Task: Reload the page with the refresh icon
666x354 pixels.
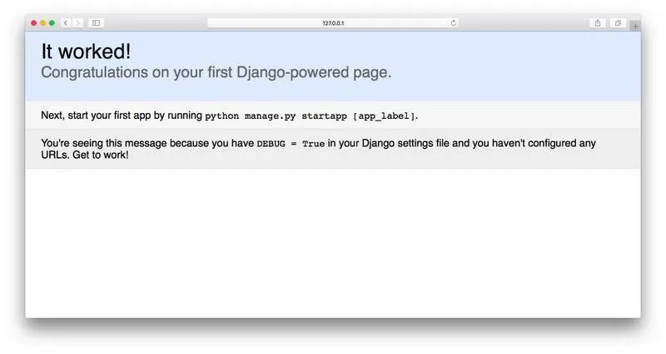Action: click(x=453, y=23)
